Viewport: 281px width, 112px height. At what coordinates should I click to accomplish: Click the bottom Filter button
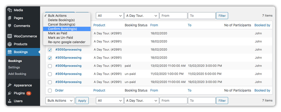pyautogui.click(x=222, y=100)
